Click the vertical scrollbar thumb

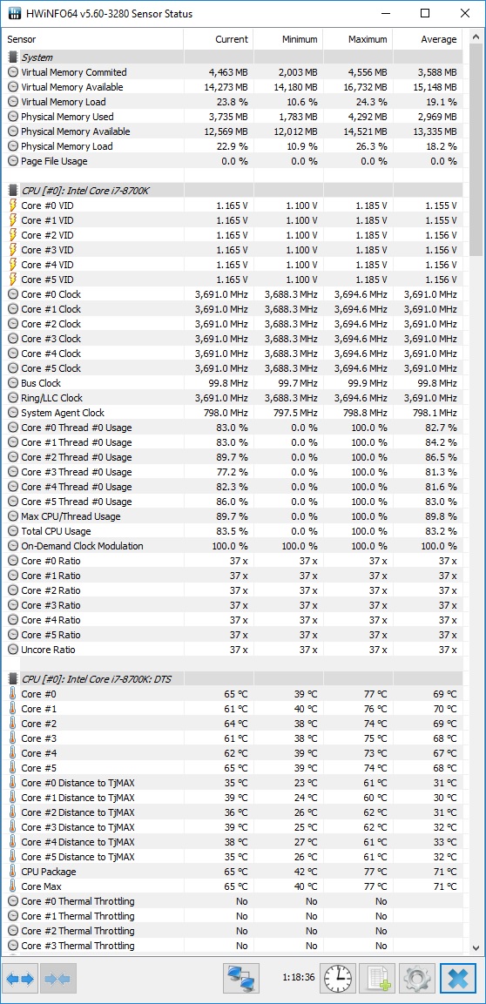click(x=476, y=150)
